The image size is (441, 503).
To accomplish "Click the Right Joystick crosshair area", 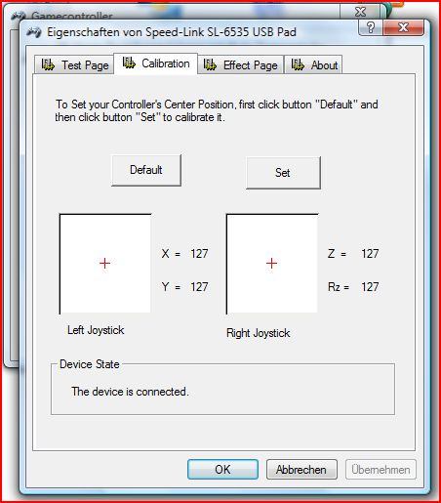I will tap(272, 264).
